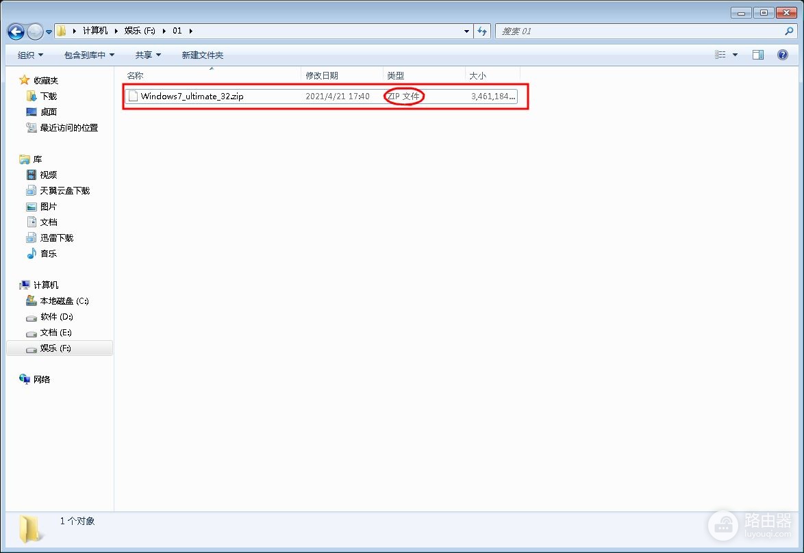The image size is (804, 553).
Task: Select Windows7_ultimate_32.zip file
Action: [321, 97]
